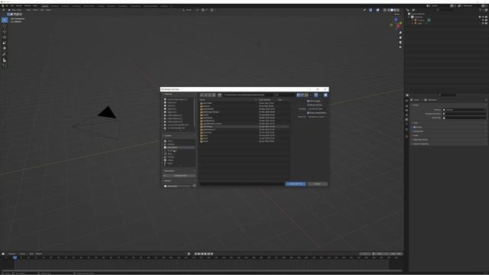
Task: Click the viewport pan hand icon
Action: coord(400,37)
